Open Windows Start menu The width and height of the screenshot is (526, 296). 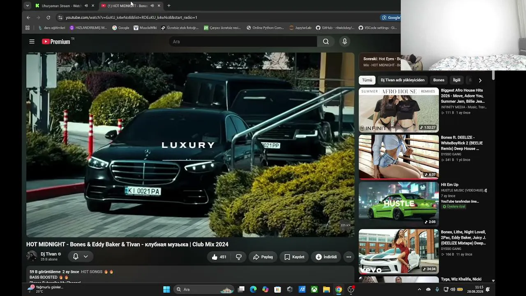click(x=166, y=289)
